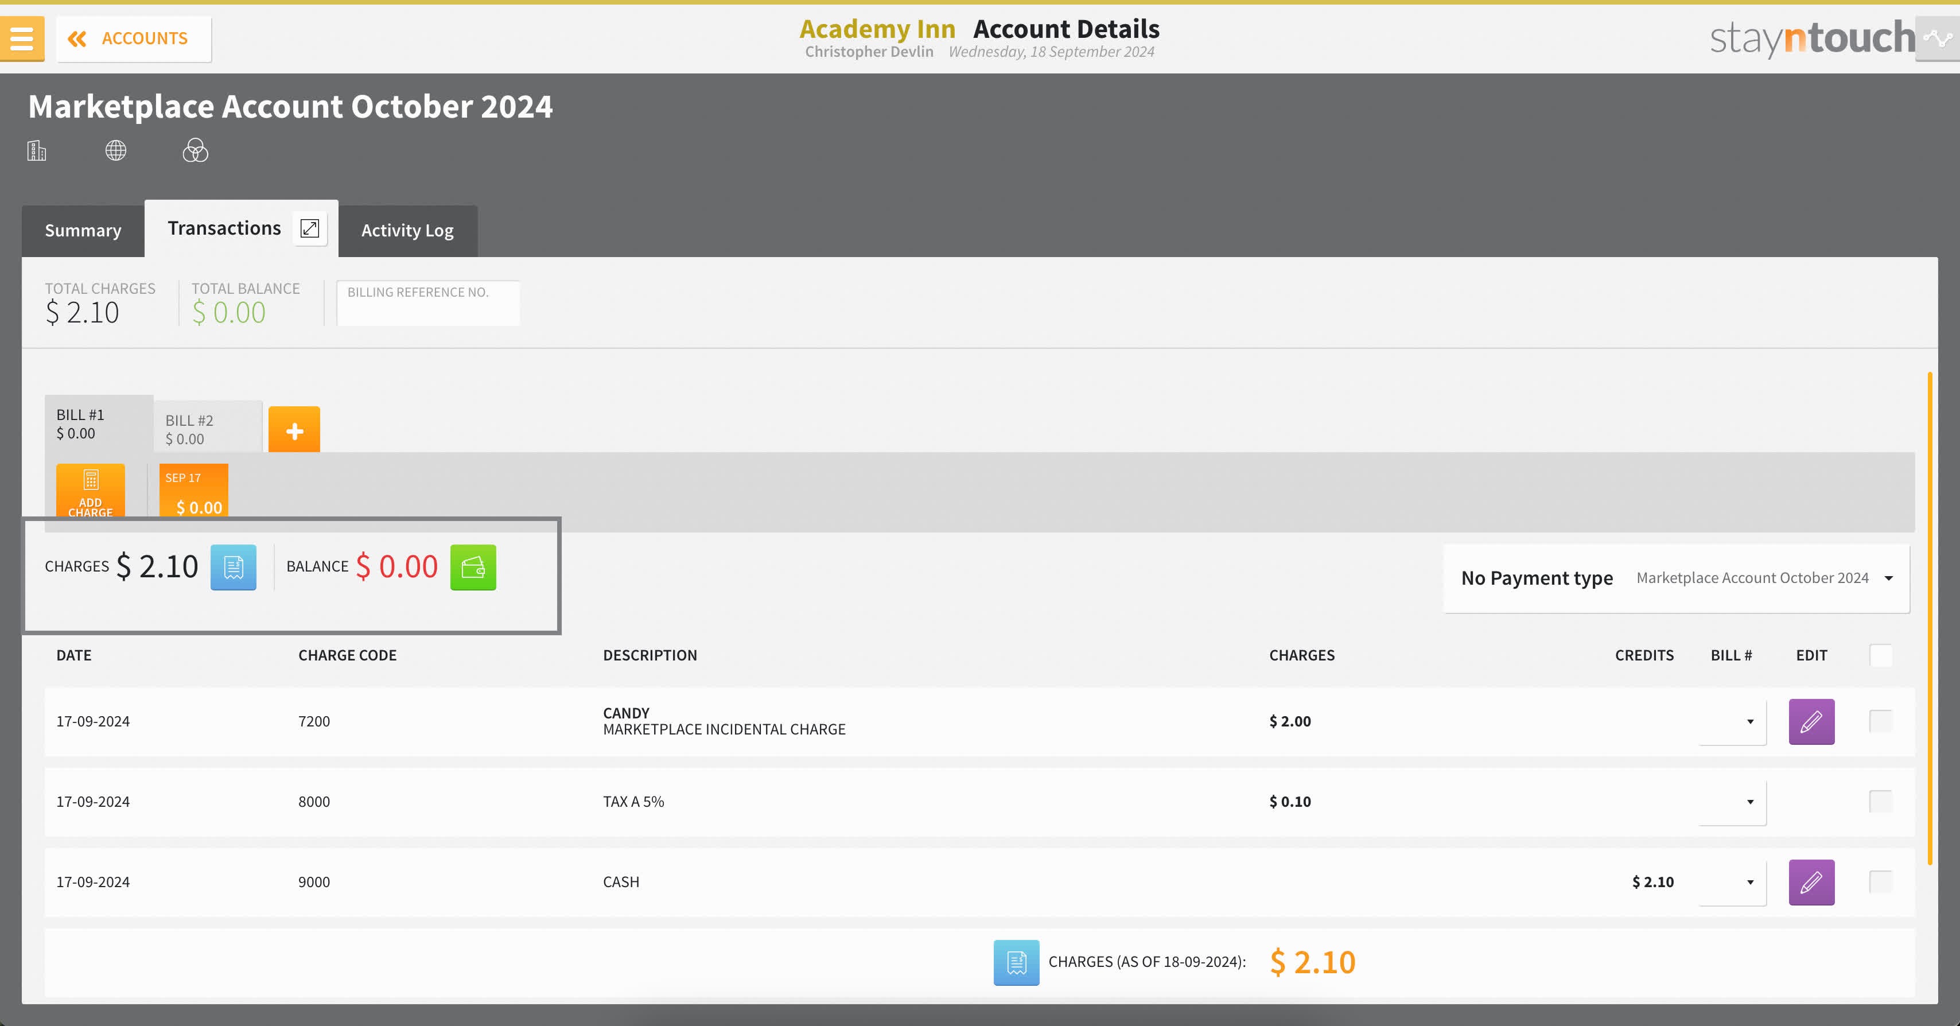Click the building icon under account name
Screen dimensions: 1960x1026
pos(37,150)
